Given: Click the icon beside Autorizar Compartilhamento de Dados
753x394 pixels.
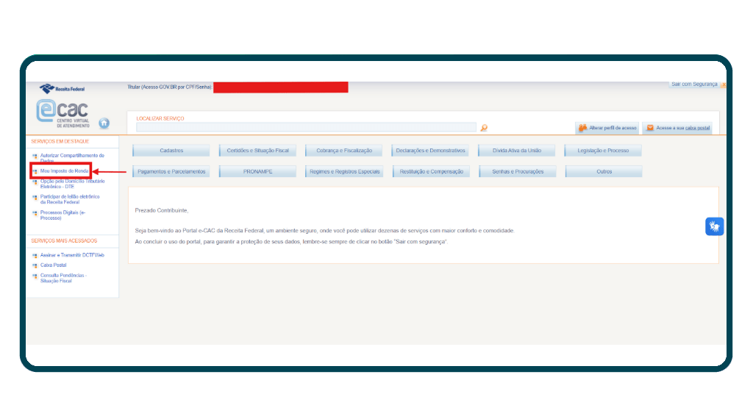Looking at the screenshot, I should tap(35, 157).
